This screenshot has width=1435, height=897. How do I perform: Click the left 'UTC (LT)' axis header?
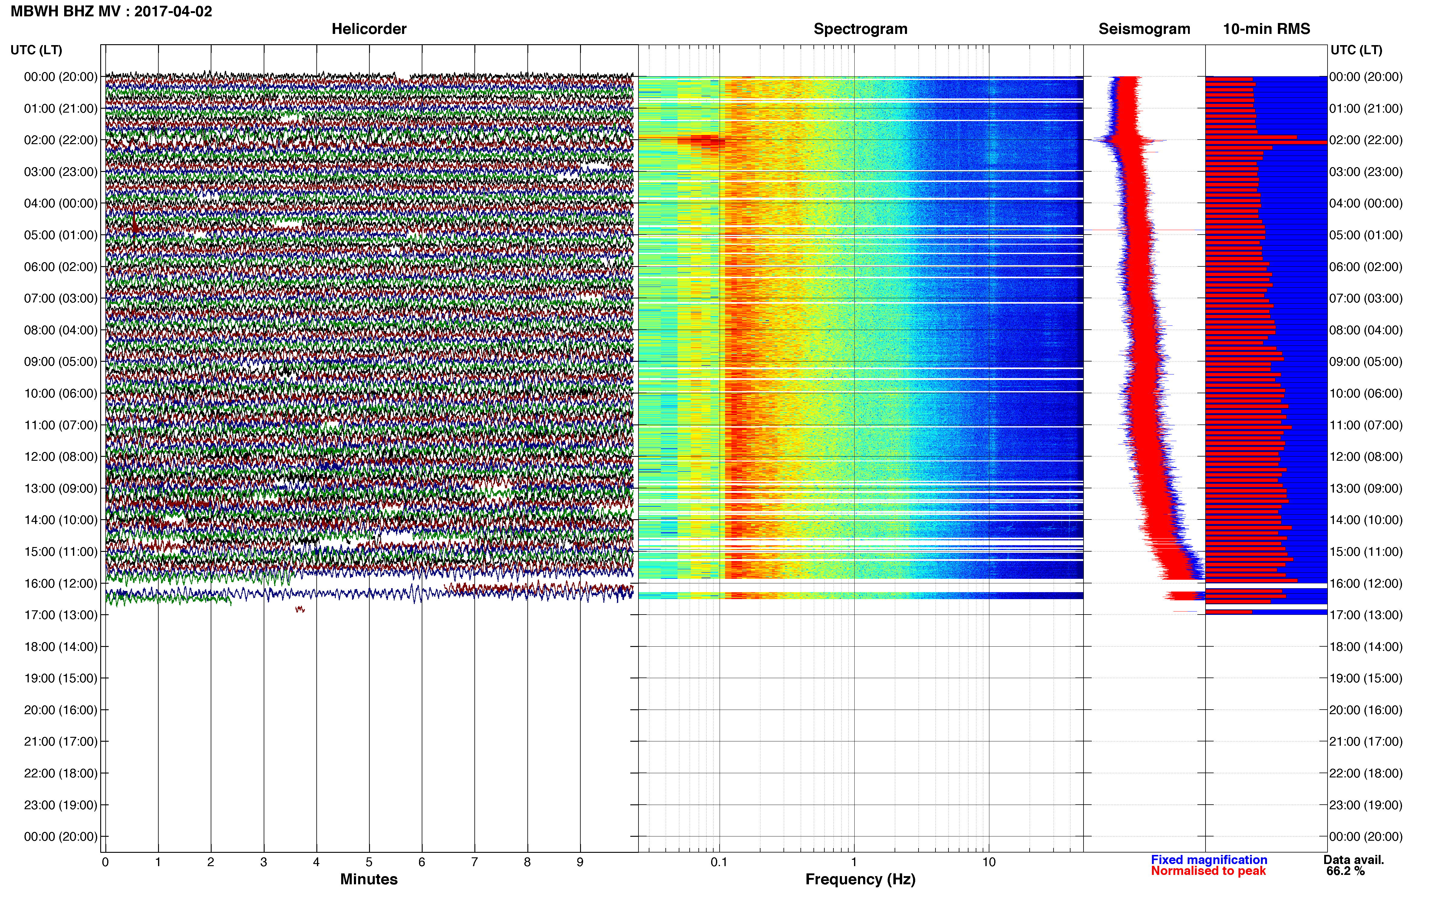(36, 50)
